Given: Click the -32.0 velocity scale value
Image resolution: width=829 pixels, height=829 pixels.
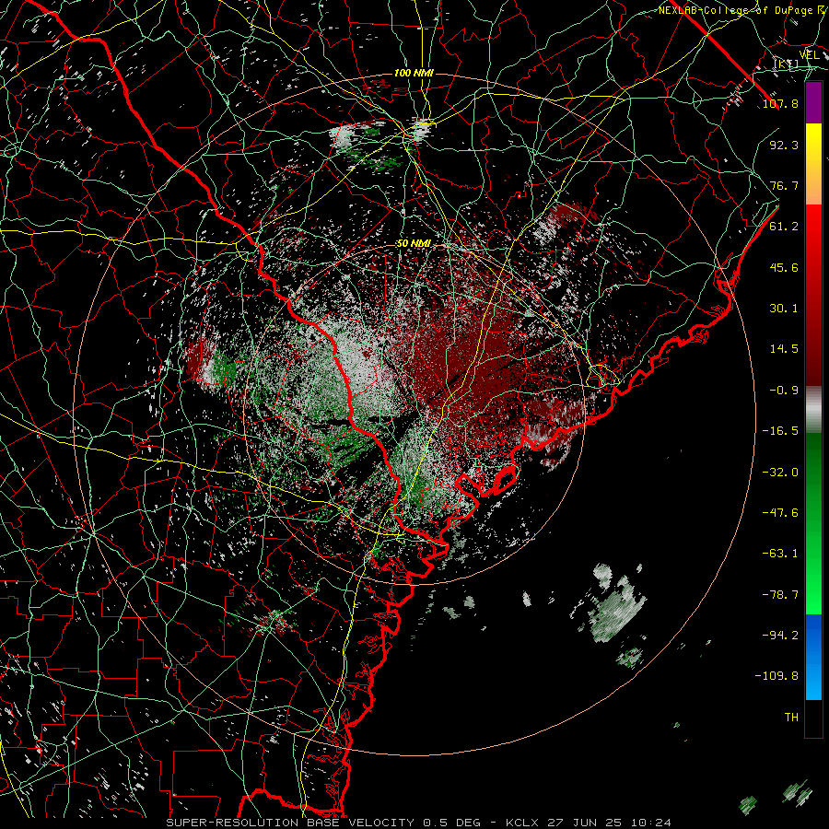Looking at the screenshot, I should point(780,472).
